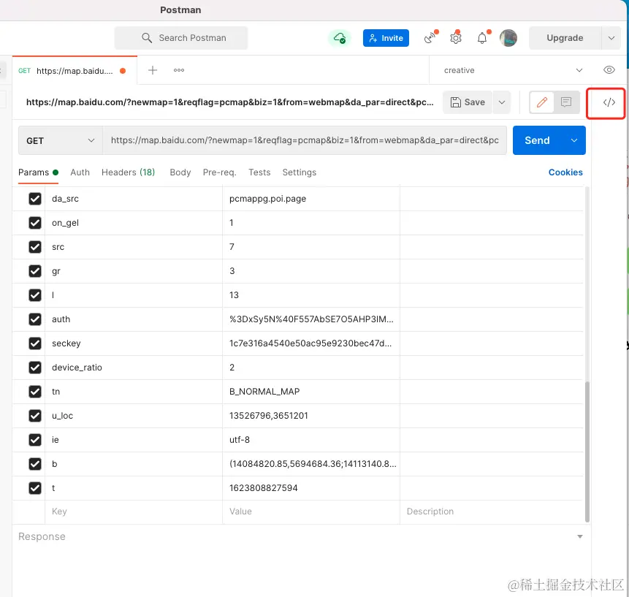The image size is (629, 597).
Task: Click the Invite button
Action: (x=386, y=38)
